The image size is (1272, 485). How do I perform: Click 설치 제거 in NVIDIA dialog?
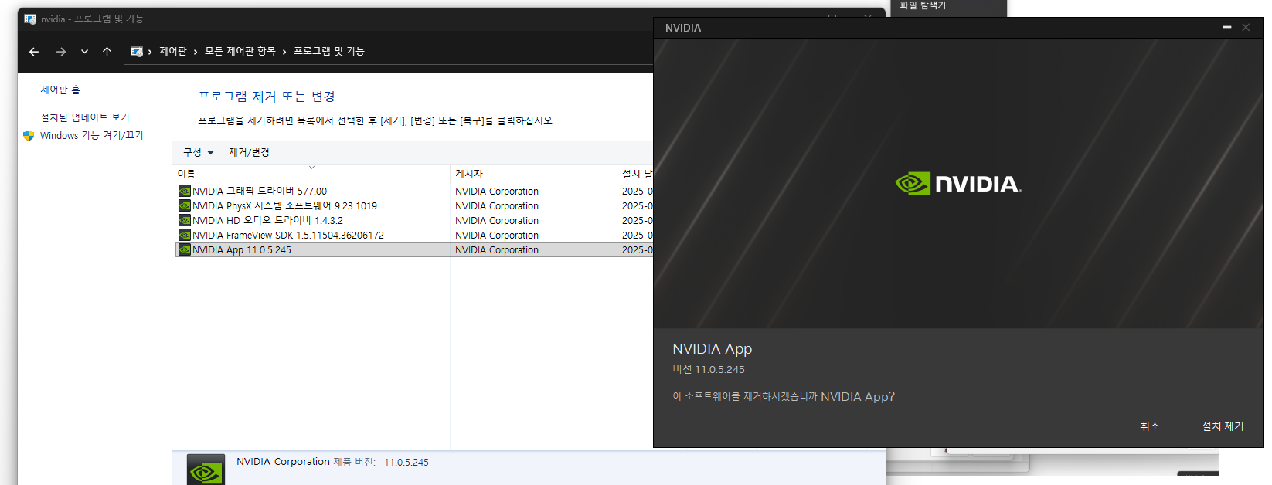pos(1223,426)
